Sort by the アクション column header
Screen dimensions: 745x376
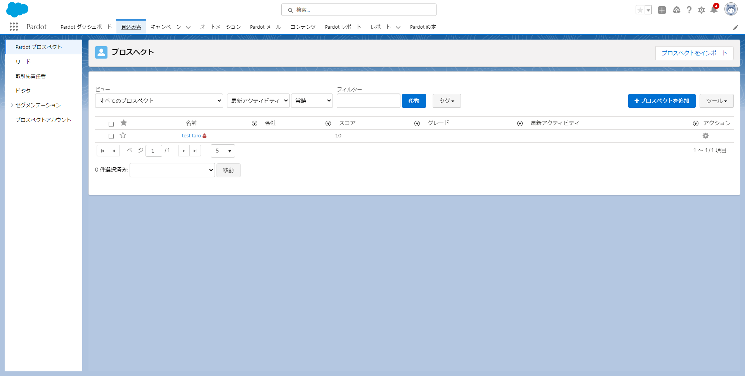coord(716,123)
